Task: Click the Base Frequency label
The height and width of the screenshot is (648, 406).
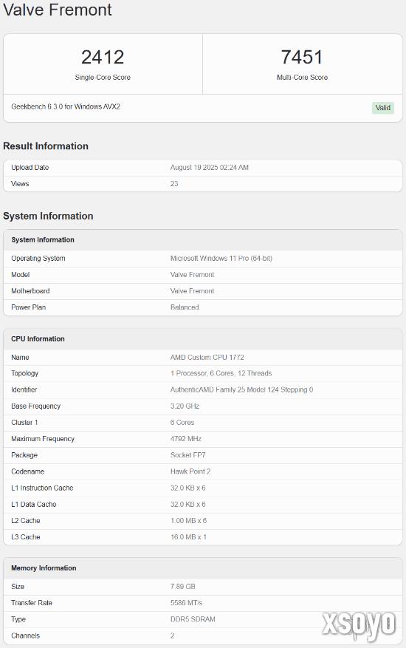Action: pyautogui.click(x=35, y=406)
